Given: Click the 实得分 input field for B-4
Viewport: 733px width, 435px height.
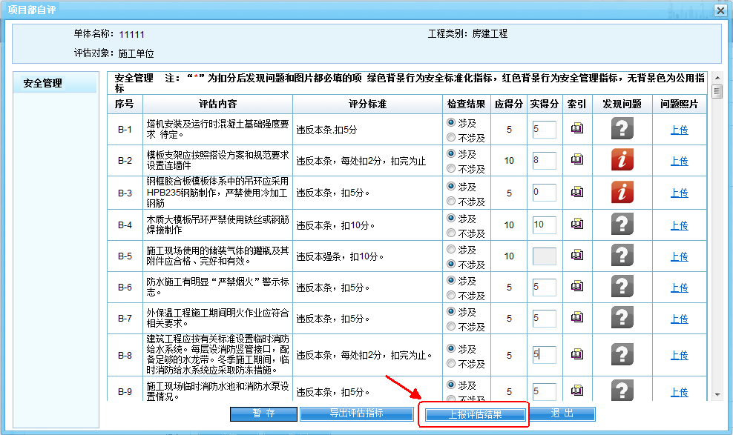Looking at the screenshot, I should pos(544,225).
